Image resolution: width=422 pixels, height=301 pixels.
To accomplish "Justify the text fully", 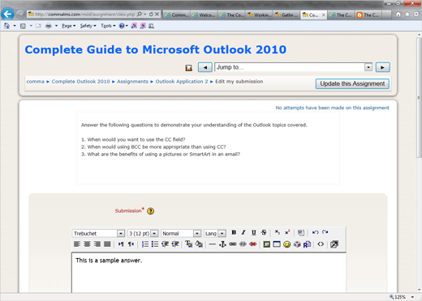I will click(x=107, y=244).
